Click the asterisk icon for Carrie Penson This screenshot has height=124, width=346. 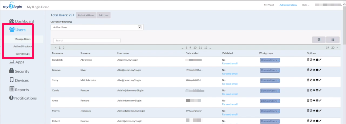pos(314,90)
